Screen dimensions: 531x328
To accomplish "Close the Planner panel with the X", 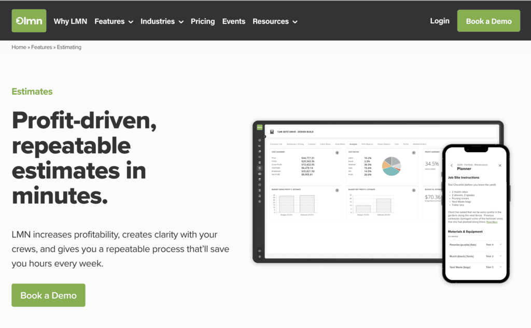I will click(500, 166).
